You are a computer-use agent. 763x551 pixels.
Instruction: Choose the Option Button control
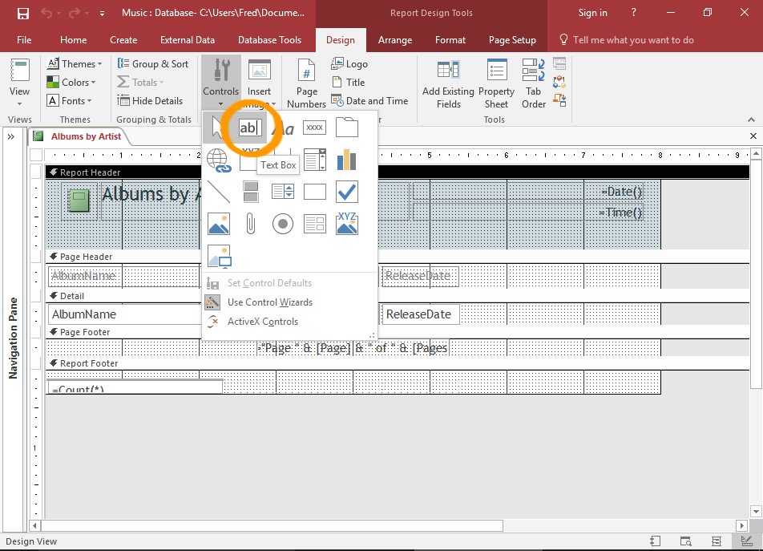(283, 225)
